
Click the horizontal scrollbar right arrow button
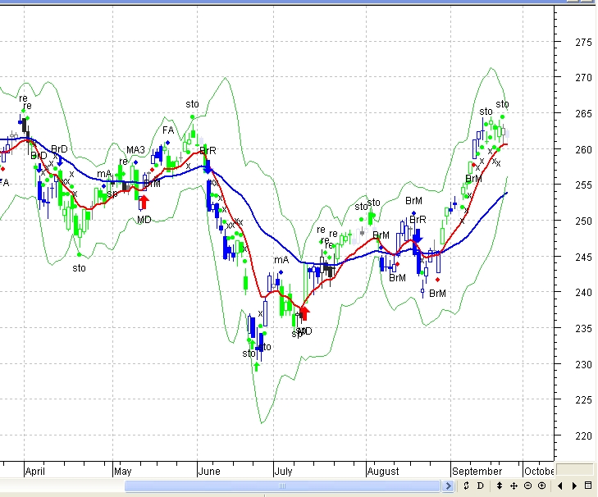pos(449,486)
